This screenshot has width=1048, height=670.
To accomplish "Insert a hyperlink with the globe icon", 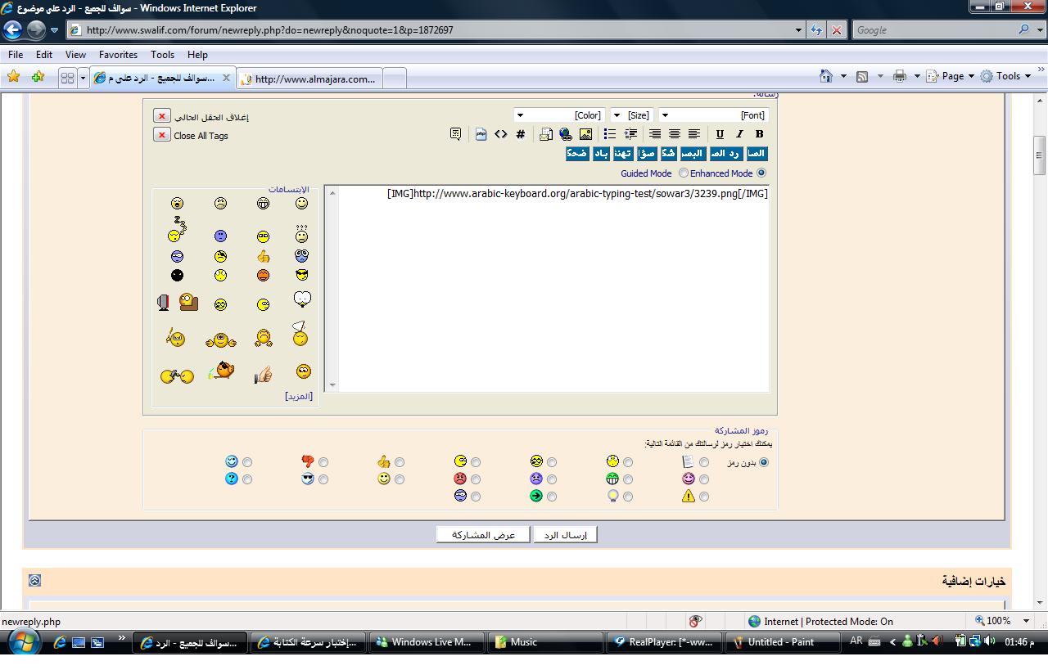I will 566,134.
